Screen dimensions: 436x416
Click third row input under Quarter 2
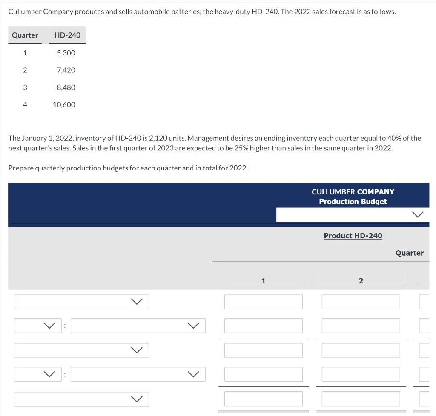(361, 350)
